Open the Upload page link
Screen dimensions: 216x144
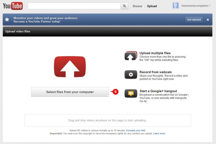tap(152, 6)
